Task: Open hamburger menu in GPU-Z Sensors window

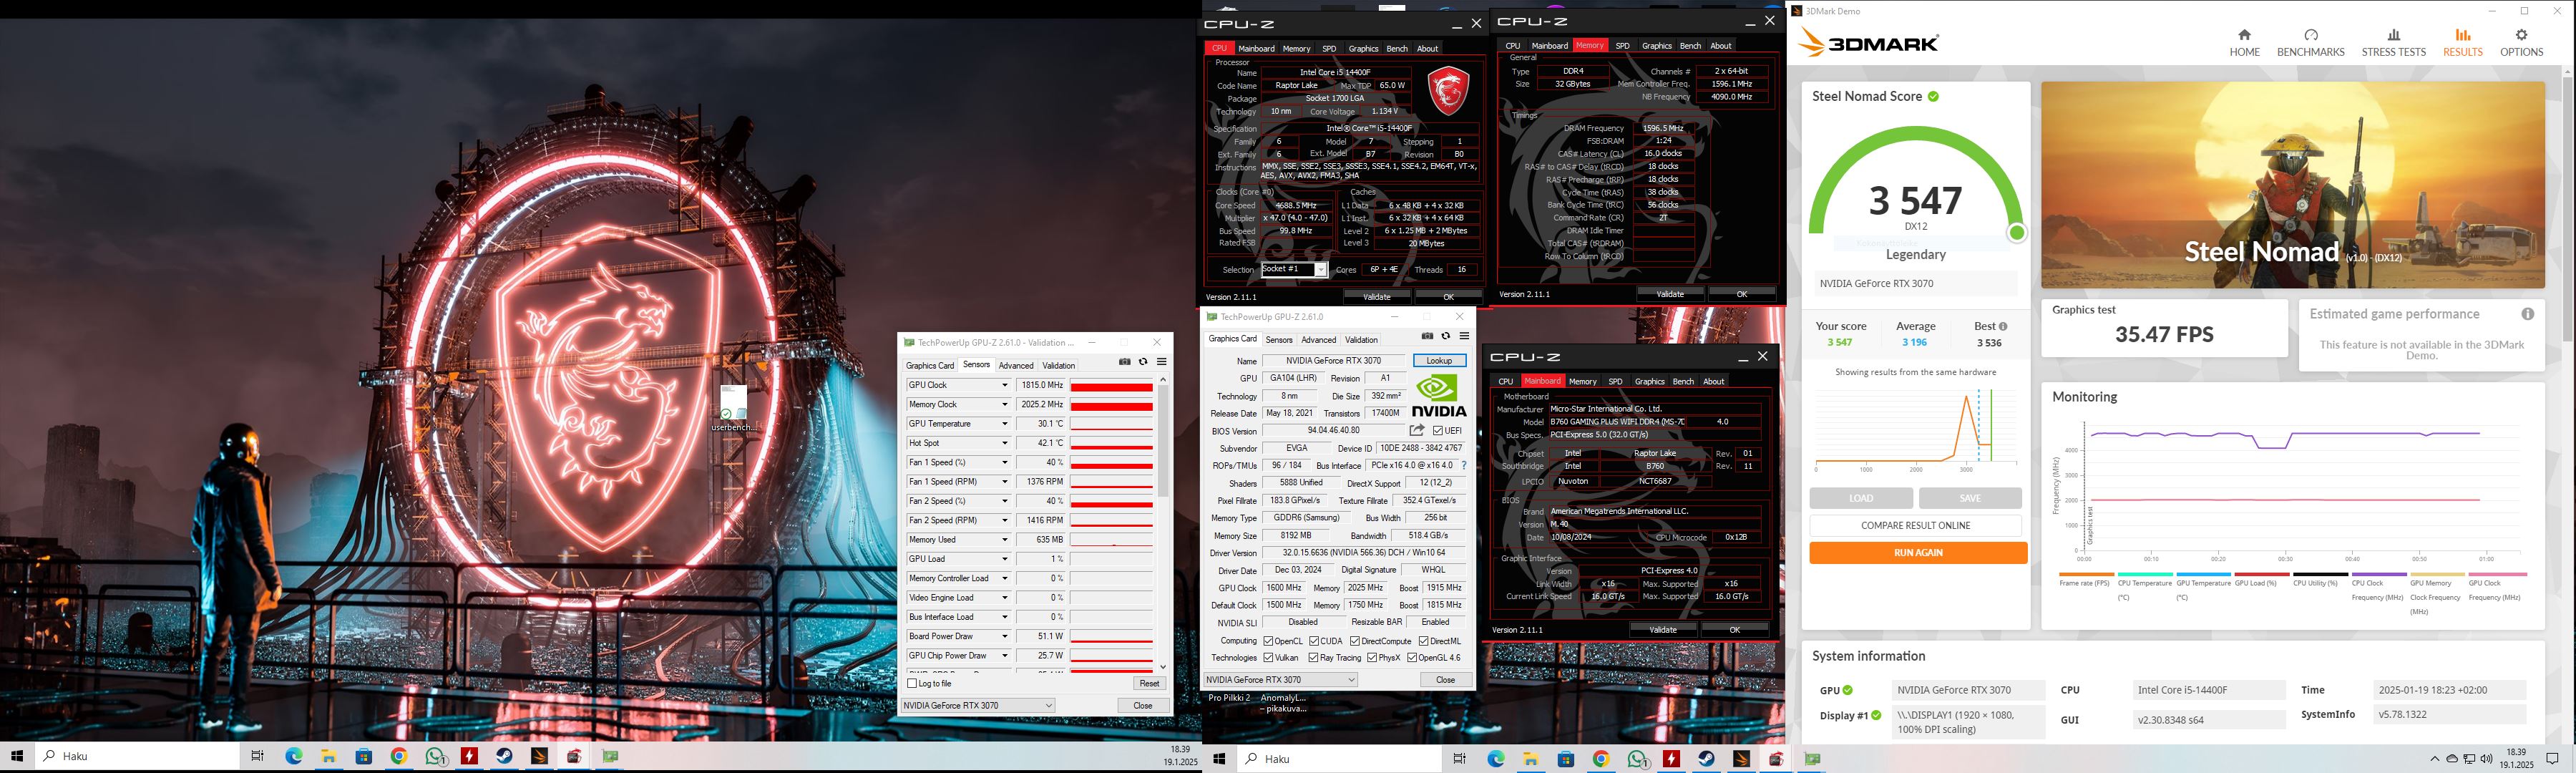Action: tap(1162, 362)
